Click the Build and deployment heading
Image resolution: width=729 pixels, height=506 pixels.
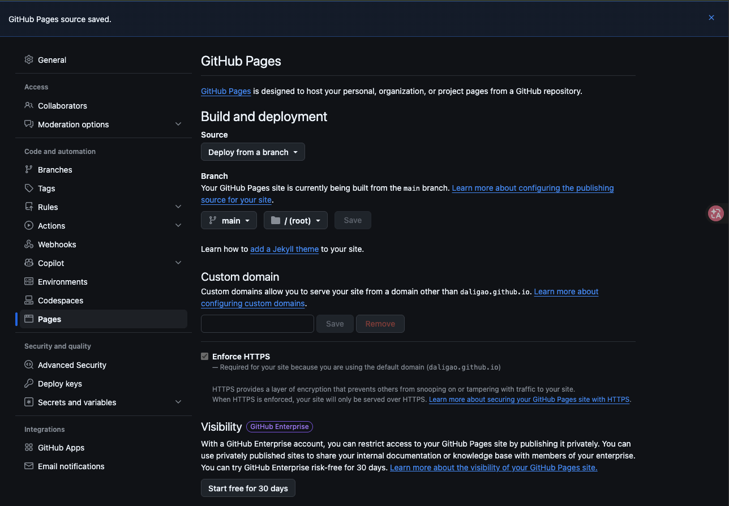264,117
